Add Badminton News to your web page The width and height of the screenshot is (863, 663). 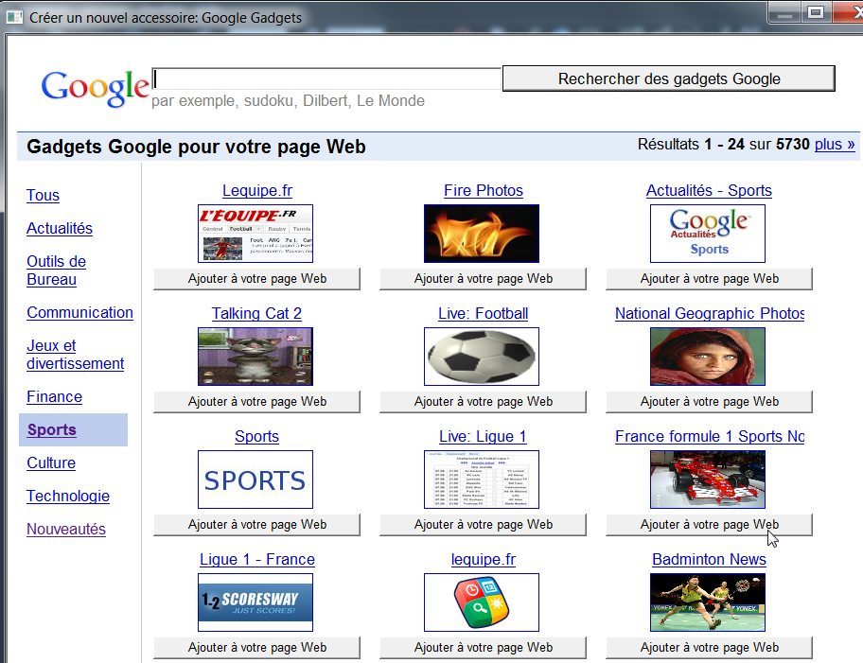tap(710, 648)
